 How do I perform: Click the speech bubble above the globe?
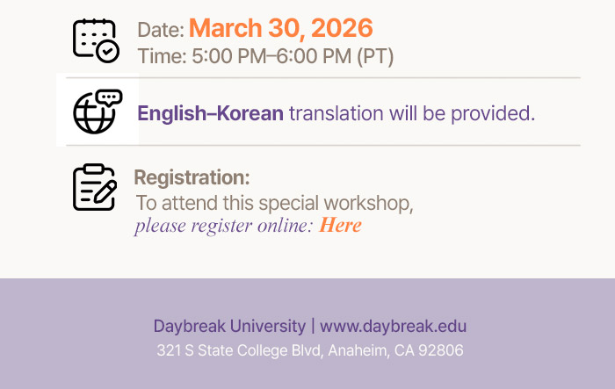click(109, 97)
